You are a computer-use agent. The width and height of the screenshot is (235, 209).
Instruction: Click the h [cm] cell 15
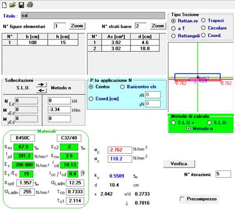tap(63, 42)
